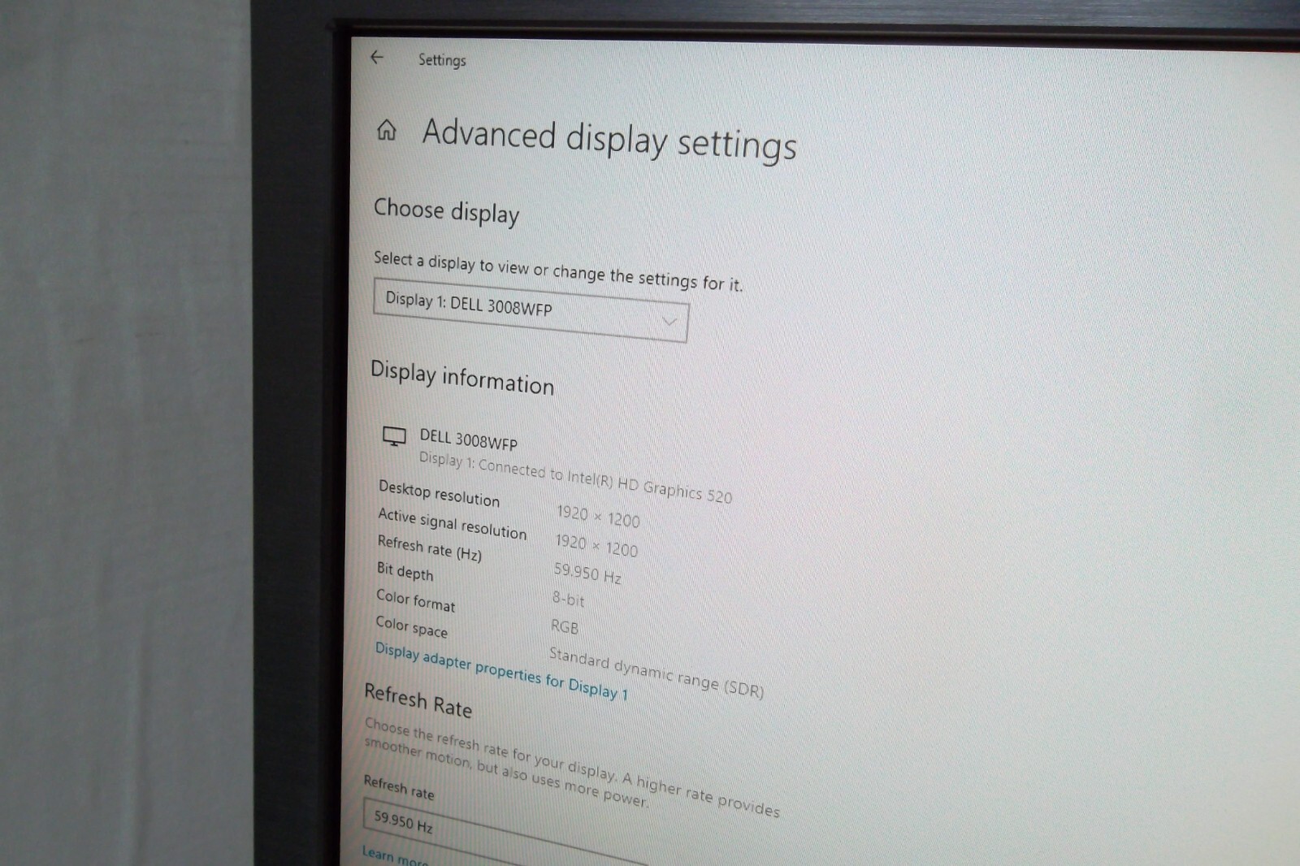Click the DELL 3008WFP name under Display information
Image resolution: width=1300 pixels, height=866 pixels.
pyautogui.click(x=468, y=439)
